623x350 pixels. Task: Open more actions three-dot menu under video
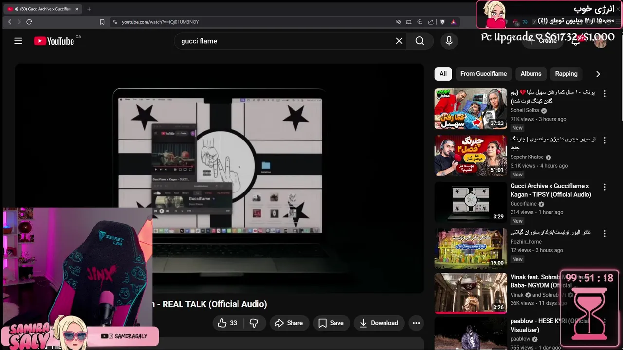tap(416, 323)
